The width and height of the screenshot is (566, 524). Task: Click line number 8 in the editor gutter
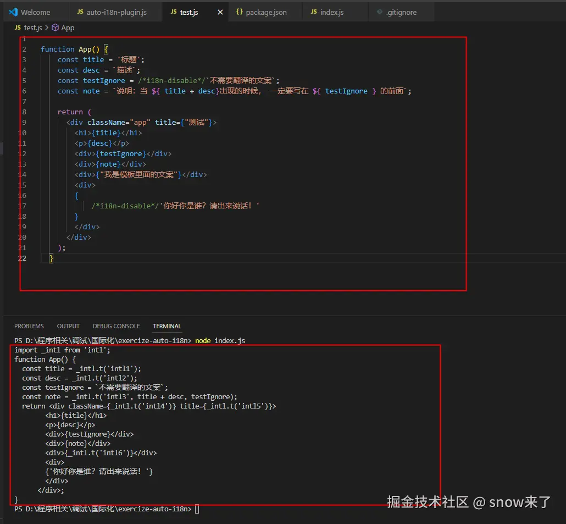click(x=24, y=112)
